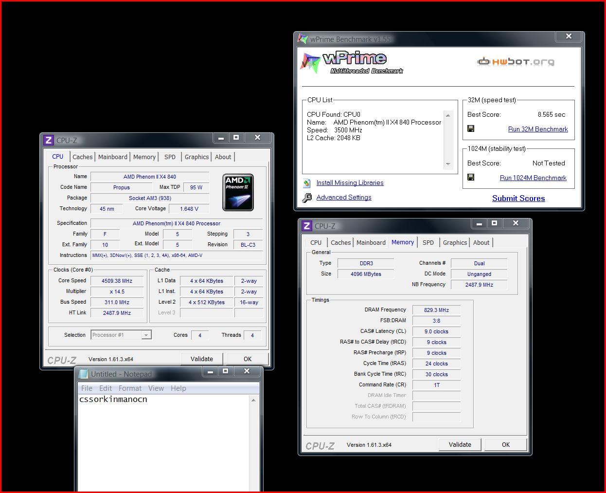This screenshot has height=493, width=606.
Task: Click the save icon beside Run 1024M Benchmark
Action: click(x=471, y=178)
